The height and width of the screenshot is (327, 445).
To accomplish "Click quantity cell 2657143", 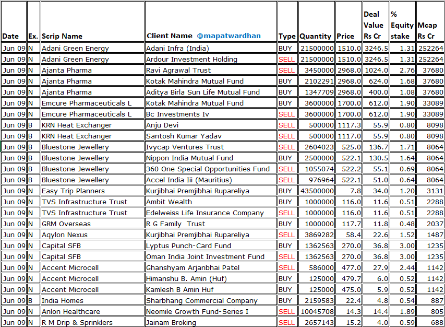I will point(317,322).
